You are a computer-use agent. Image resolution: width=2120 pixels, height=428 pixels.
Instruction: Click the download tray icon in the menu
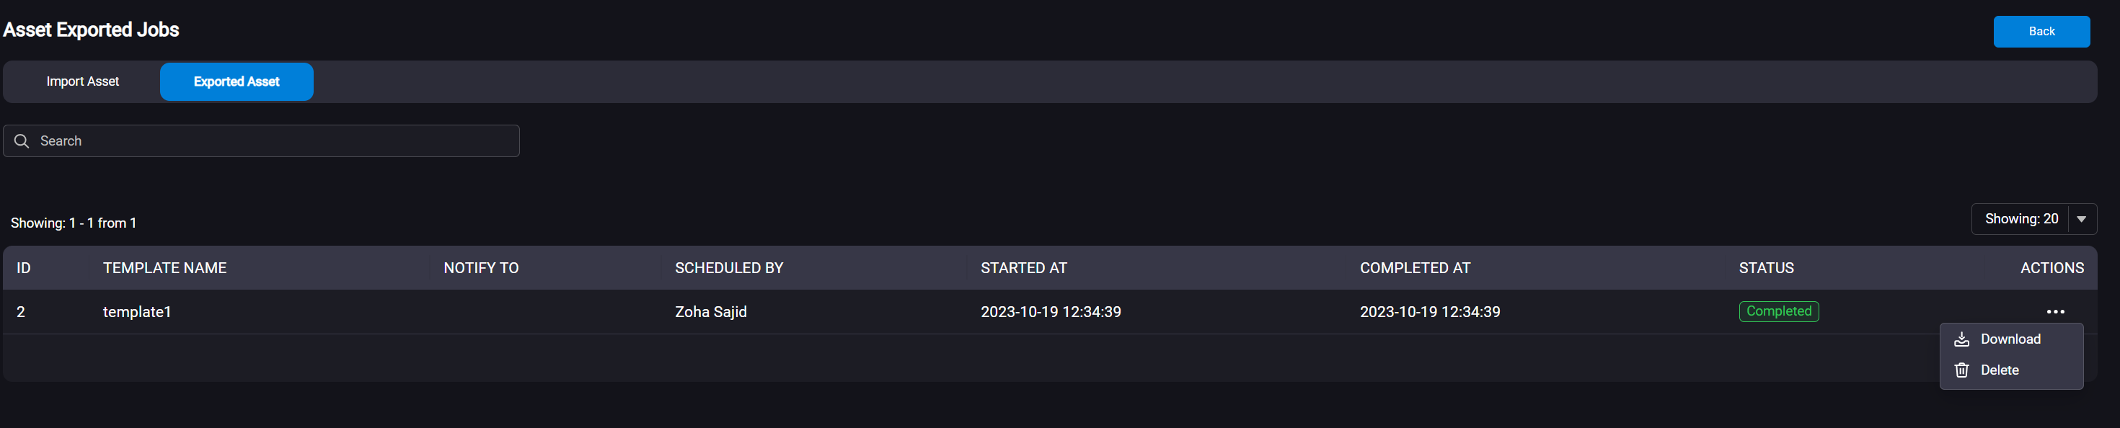click(1961, 339)
